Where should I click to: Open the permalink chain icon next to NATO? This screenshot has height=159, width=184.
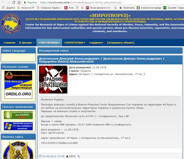tap(79, 156)
